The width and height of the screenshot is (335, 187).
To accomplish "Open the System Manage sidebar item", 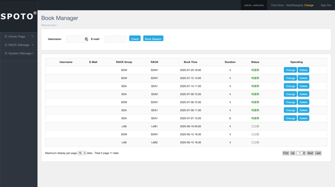I will 19,53.
